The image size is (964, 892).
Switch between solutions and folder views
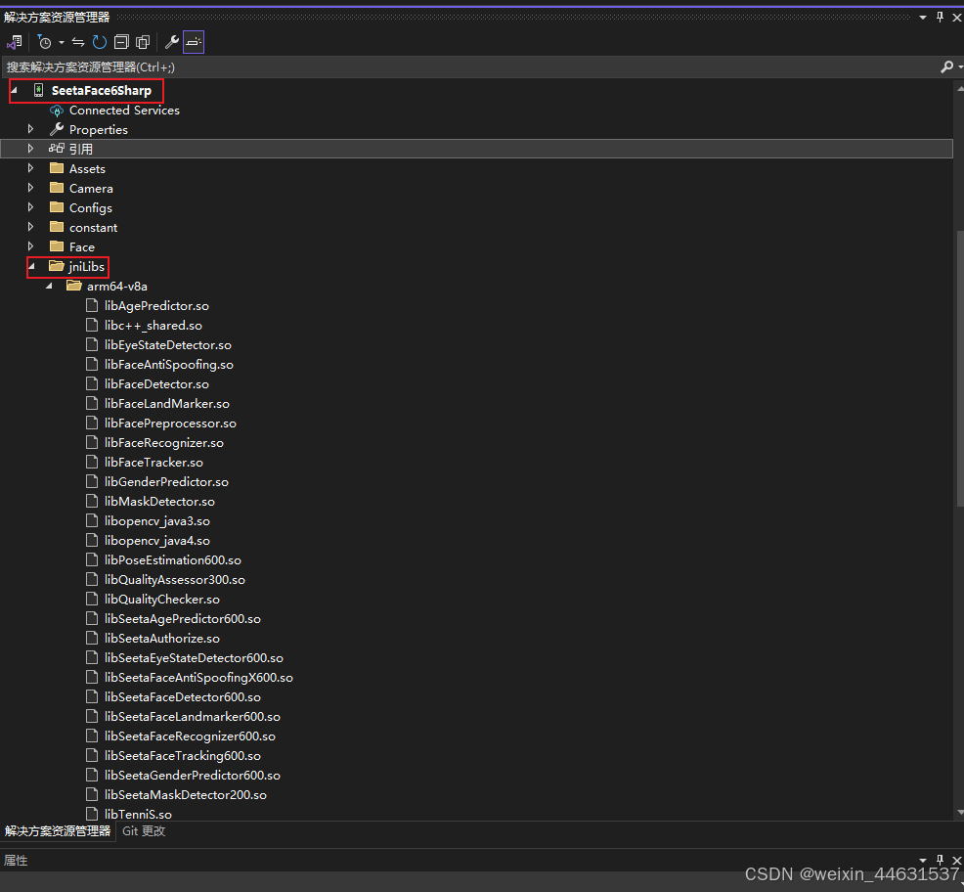point(14,42)
